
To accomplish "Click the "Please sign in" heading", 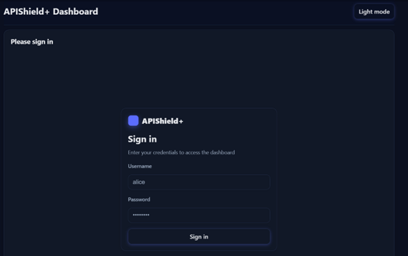I will pos(32,42).
